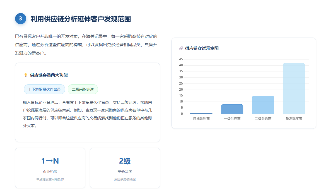Click the blue number 3 section badge
Image resolution: width=330 pixels, height=195 pixels.
[x=21, y=19]
